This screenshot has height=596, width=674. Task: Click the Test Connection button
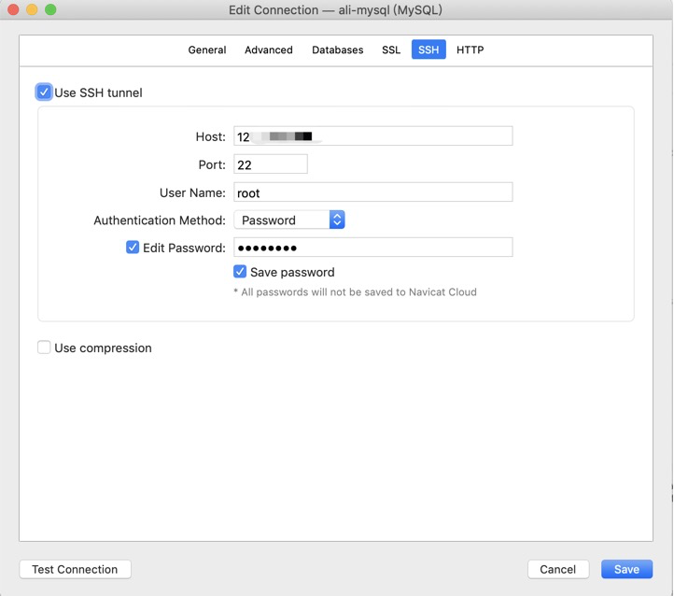(75, 569)
